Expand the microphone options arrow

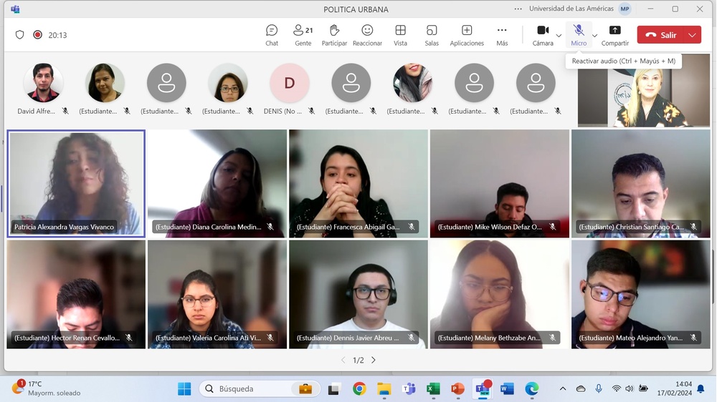click(594, 35)
